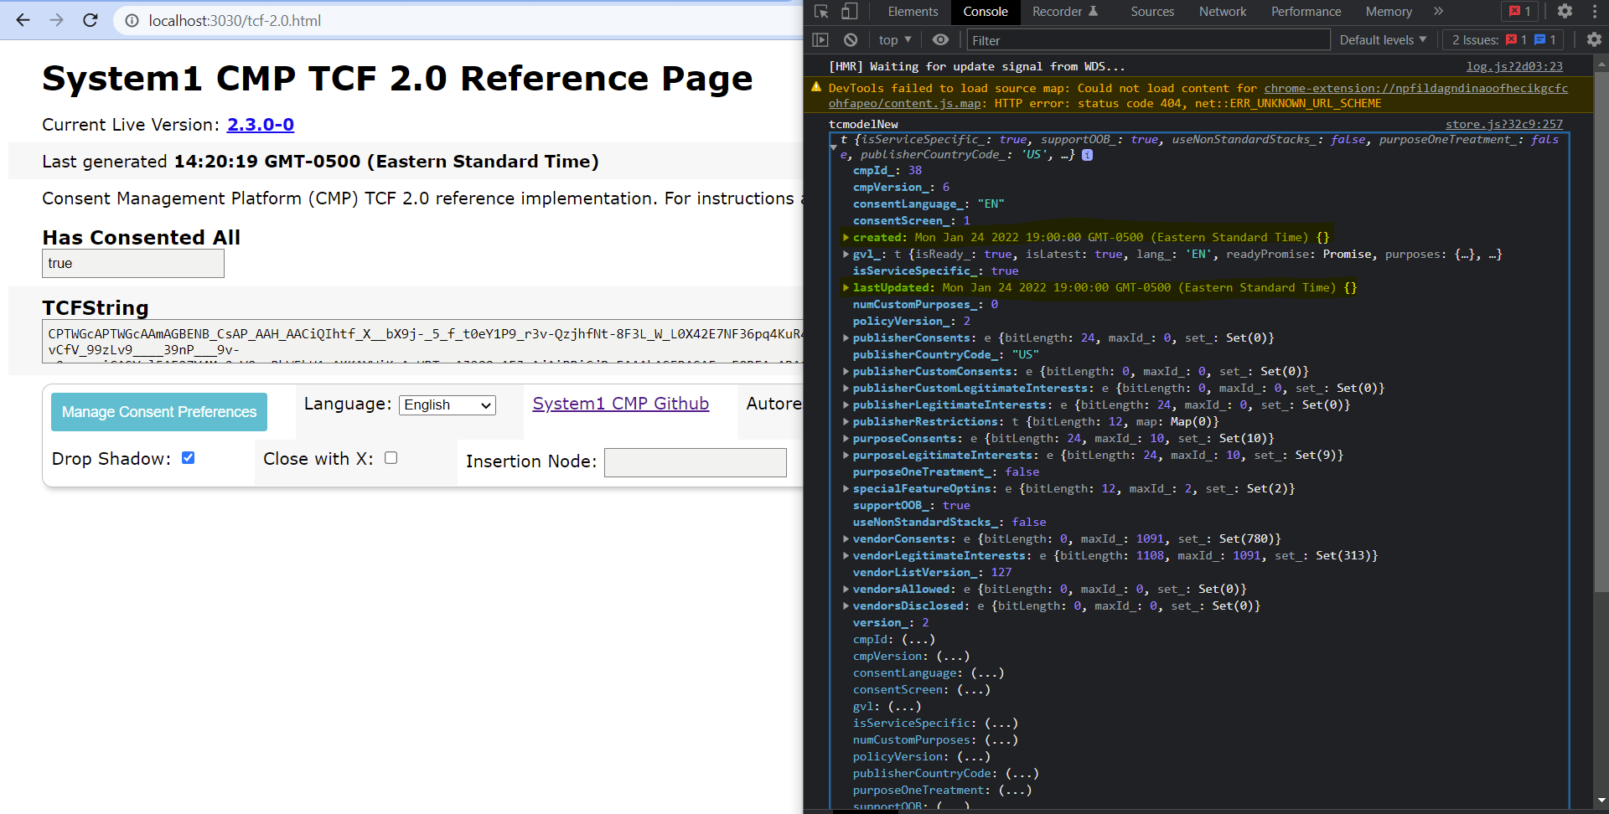Click the blue info badge after publisherCountryCode

tap(1087, 155)
